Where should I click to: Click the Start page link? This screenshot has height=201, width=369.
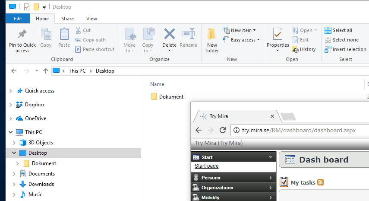click(x=206, y=166)
